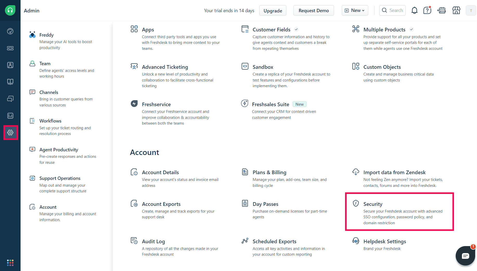Click the Upgrade button

click(273, 10)
